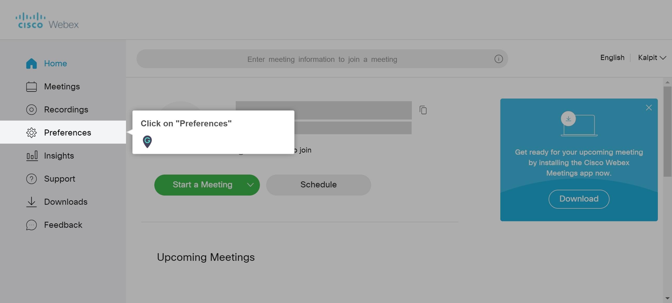Select Home from the navigation menu
Screen dimensions: 672x303
click(55, 63)
